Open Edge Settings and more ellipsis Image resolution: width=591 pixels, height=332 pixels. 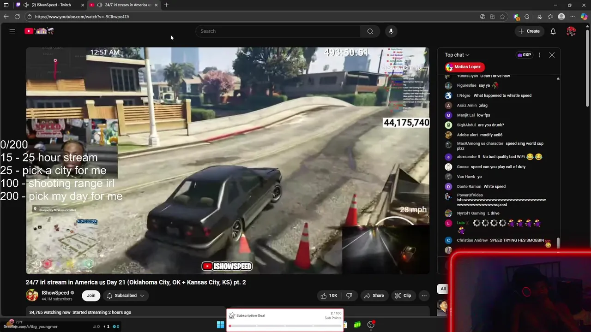tap(573, 17)
